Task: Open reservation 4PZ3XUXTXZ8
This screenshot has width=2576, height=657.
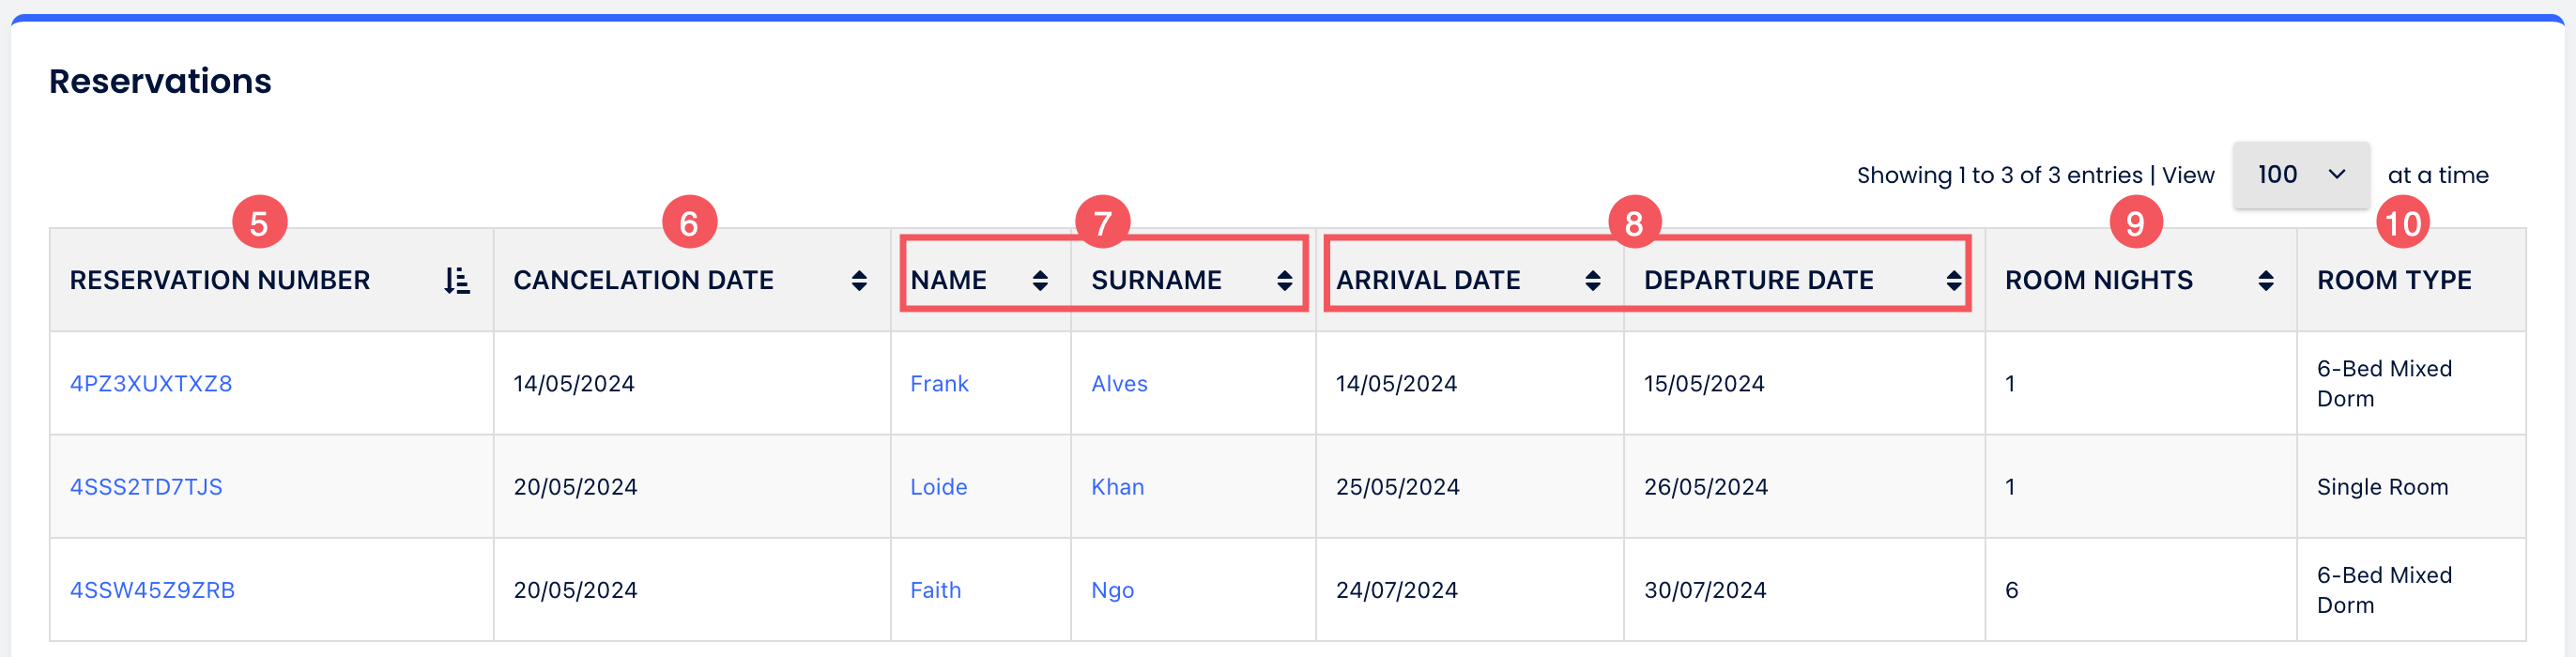Action: click(151, 384)
